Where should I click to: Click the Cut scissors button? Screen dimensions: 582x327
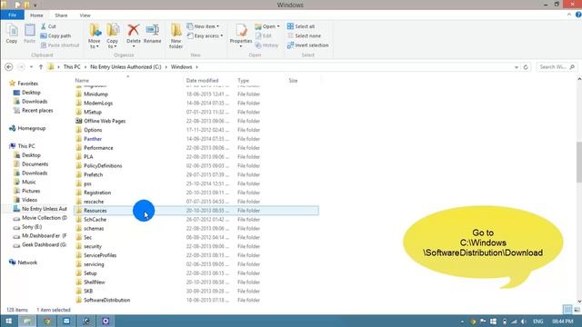48,26
